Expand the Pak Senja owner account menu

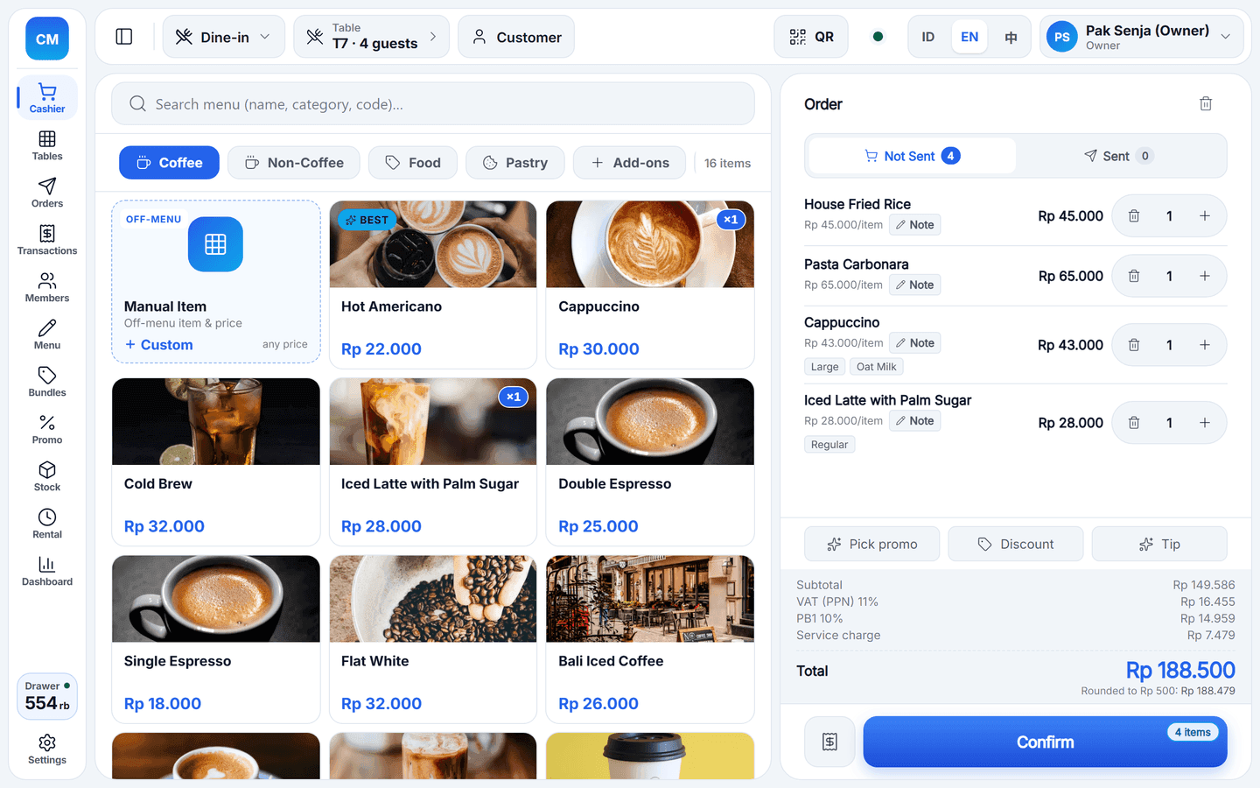(x=1141, y=37)
